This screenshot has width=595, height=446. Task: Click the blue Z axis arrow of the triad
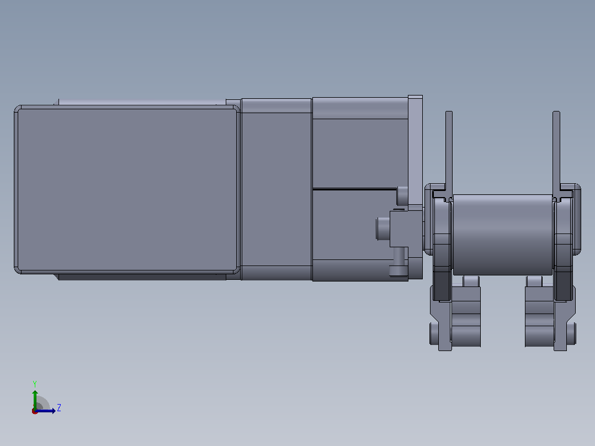pos(45,411)
